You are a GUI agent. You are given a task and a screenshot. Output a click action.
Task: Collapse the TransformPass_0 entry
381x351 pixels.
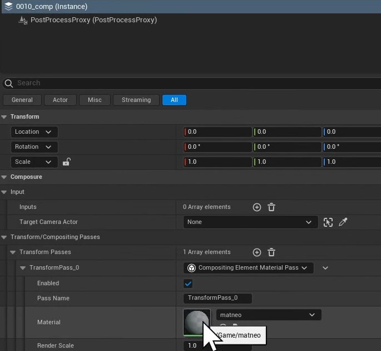[x=23, y=268]
